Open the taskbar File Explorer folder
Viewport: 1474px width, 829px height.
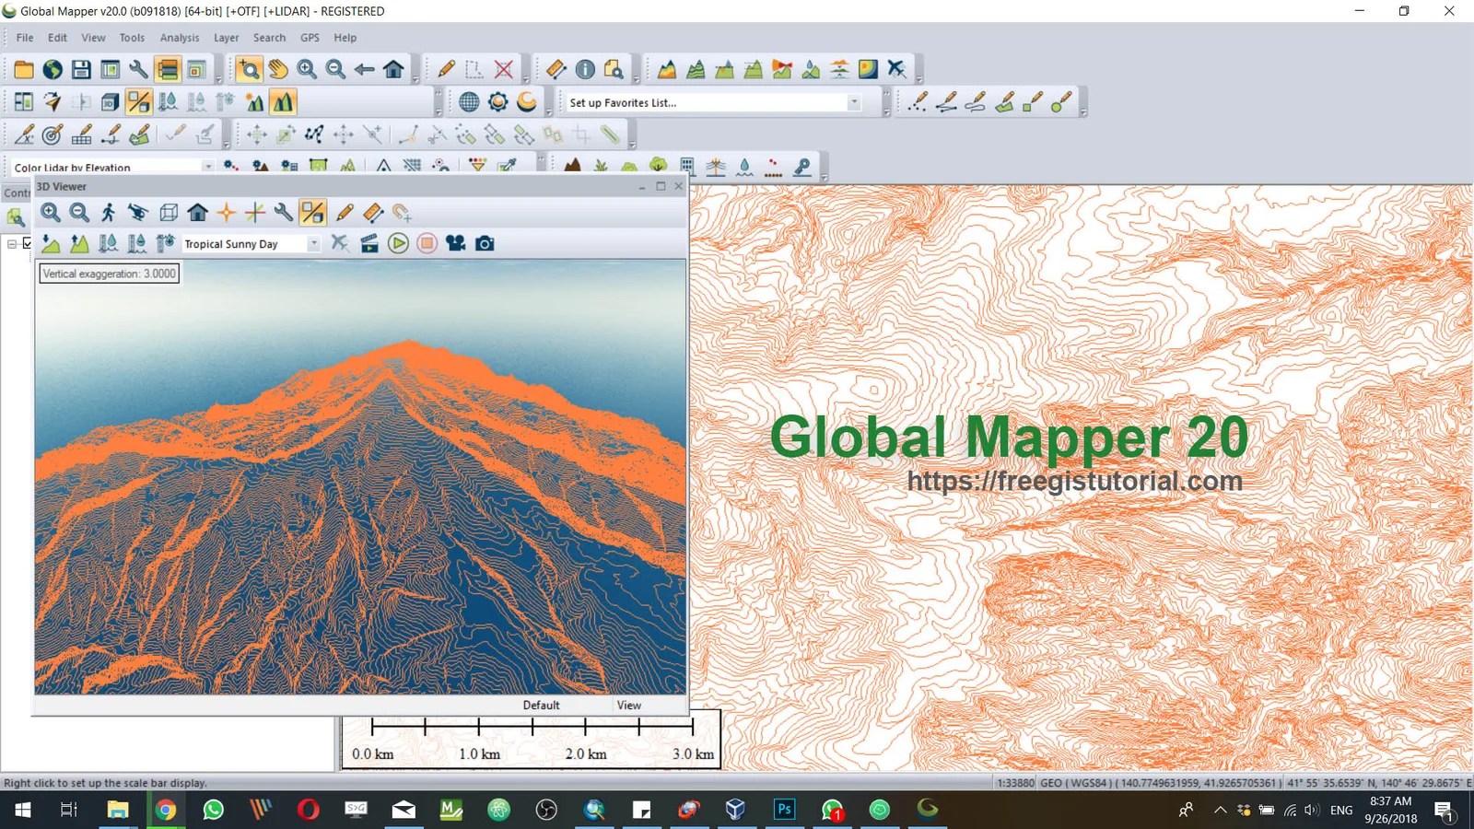pyautogui.click(x=118, y=810)
